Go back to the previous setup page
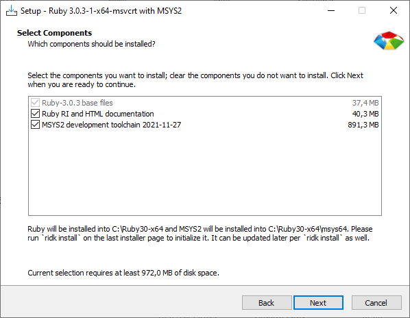410x318 pixels. (x=267, y=303)
